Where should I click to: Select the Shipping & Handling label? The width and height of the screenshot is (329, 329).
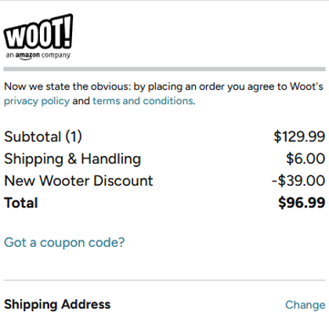click(x=73, y=159)
